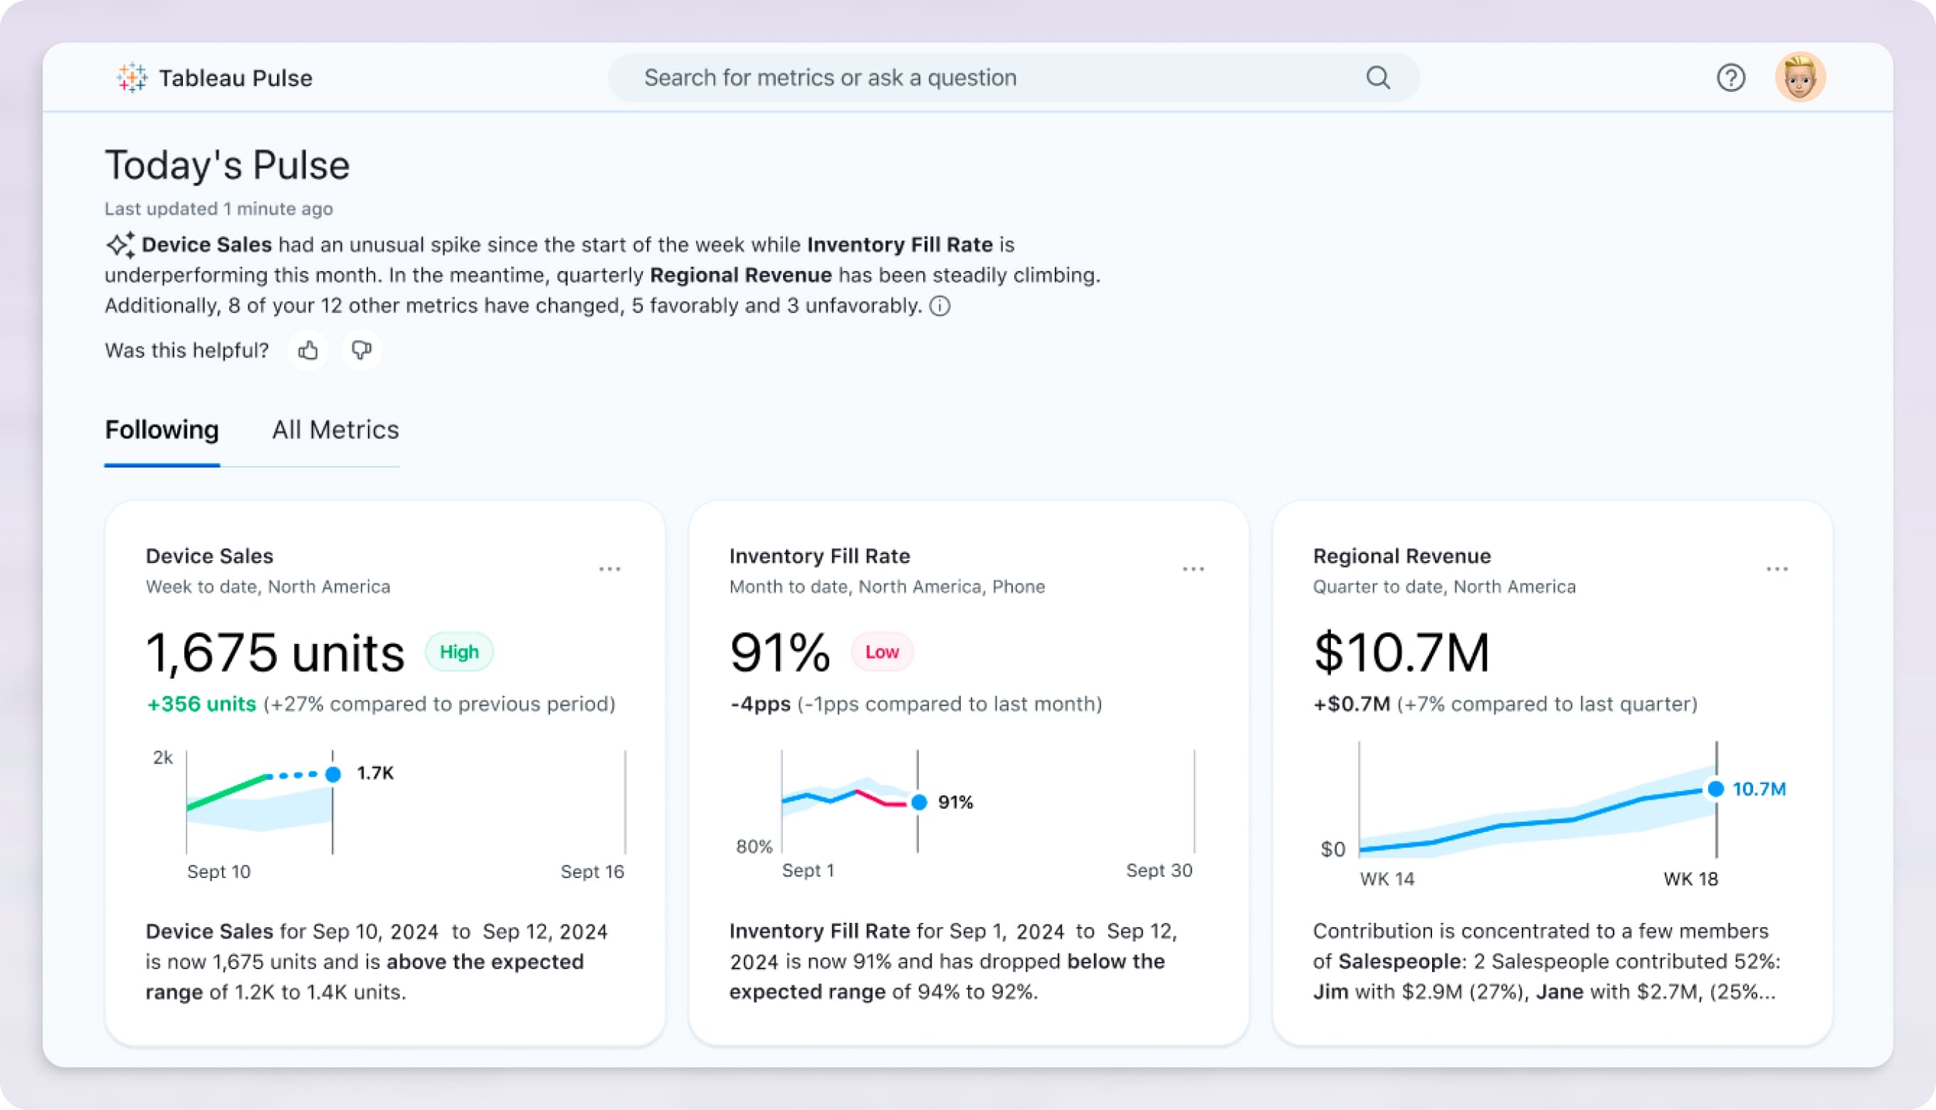Click the High status badge on Device Sales

459,651
